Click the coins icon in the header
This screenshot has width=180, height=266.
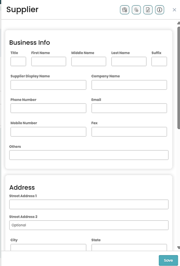pyautogui.click(x=136, y=10)
